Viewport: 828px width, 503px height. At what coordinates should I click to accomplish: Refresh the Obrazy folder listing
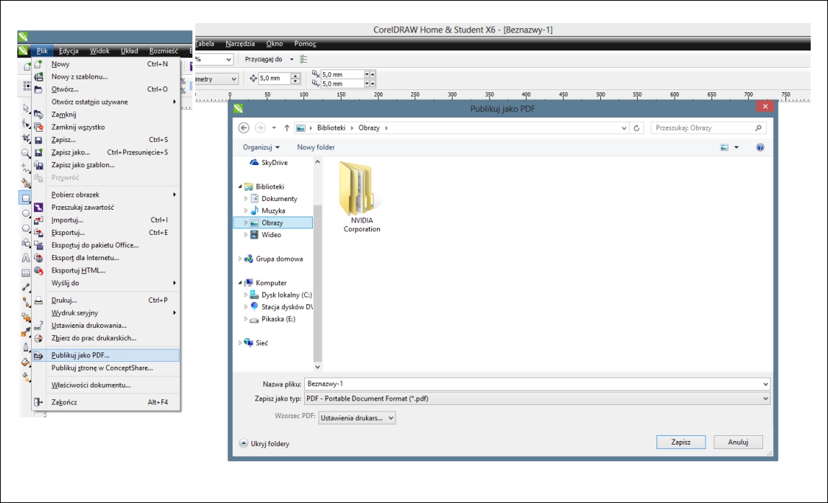(637, 128)
